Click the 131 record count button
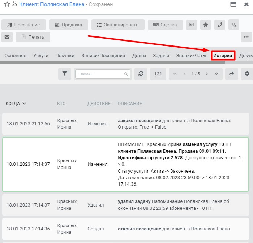 tap(158, 74)
